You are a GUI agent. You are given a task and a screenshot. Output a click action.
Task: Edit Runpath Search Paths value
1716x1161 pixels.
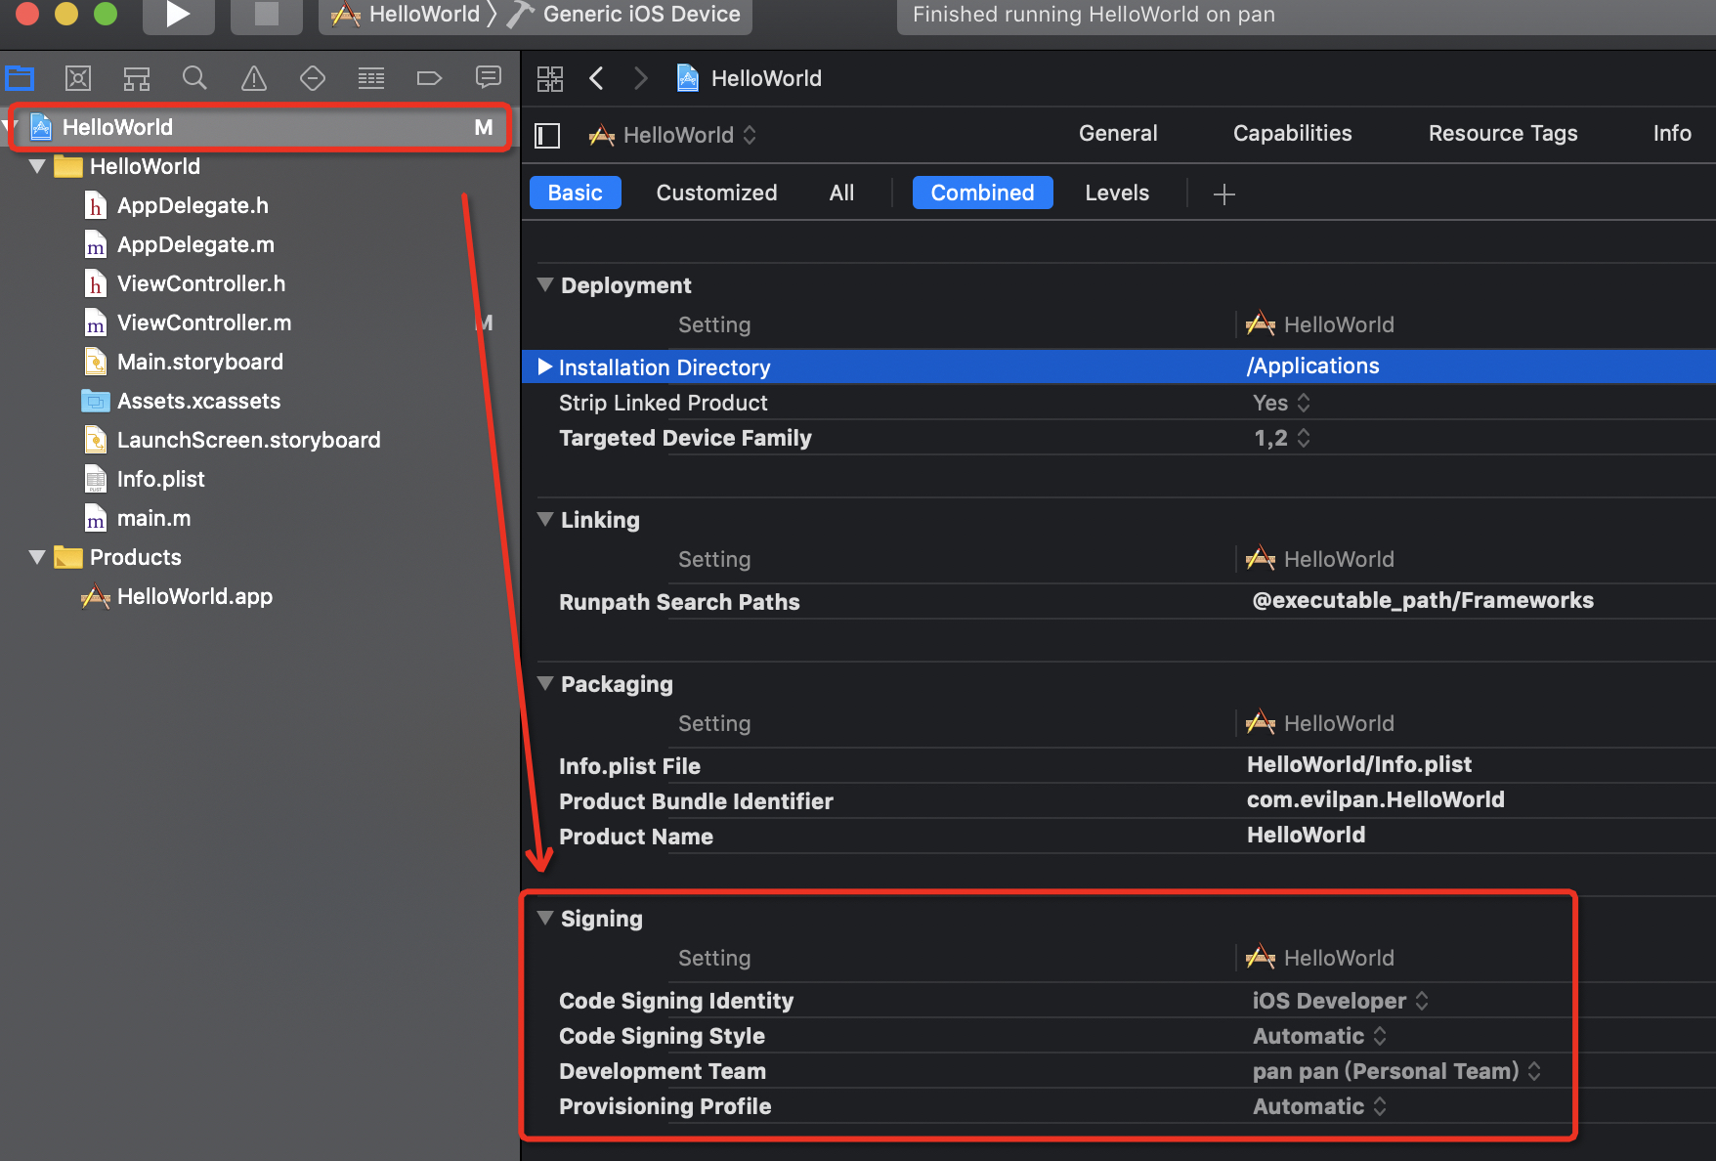pyautogui.click(x=1423, y=600)
